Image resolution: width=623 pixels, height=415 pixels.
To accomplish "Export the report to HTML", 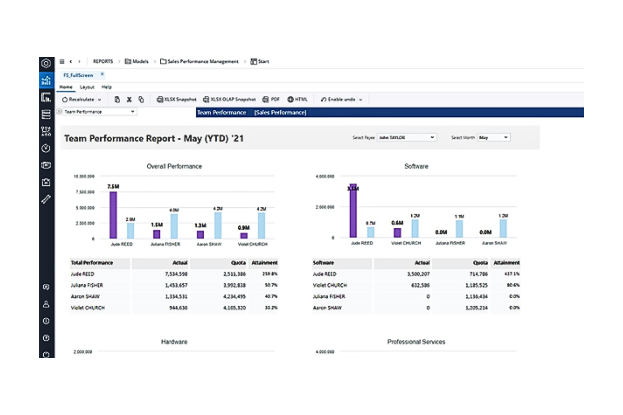I will coord(298,99).
